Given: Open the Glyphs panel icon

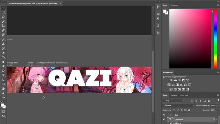Looking at the screenshot, I should pos(158,26).
